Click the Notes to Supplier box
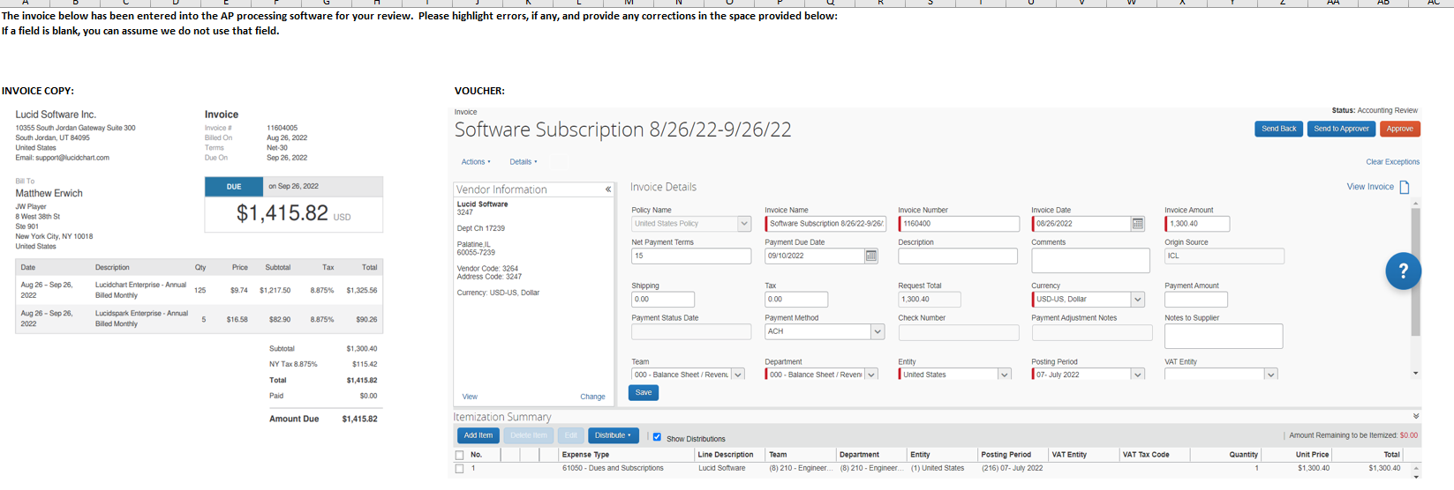 [x=1224, y=336]
